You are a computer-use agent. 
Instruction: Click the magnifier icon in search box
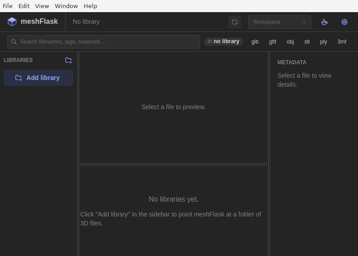click(14, 42)
